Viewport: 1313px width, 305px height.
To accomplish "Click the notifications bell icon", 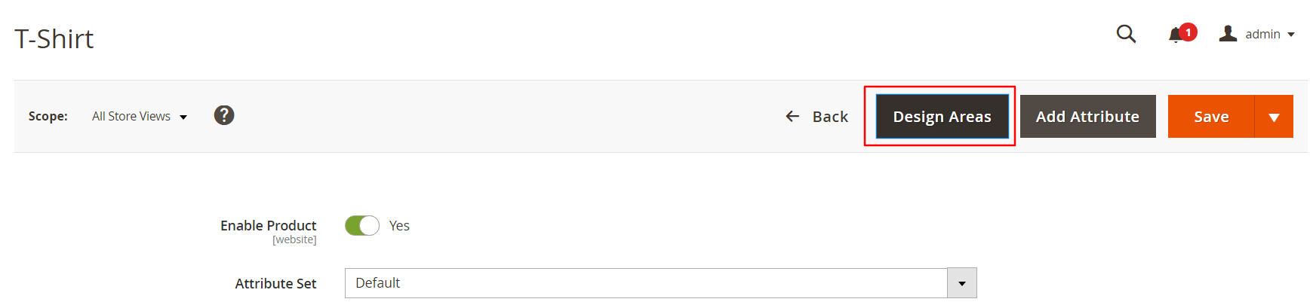I will pos(1175,35).
